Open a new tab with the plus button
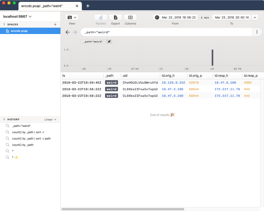 point(88,6)
